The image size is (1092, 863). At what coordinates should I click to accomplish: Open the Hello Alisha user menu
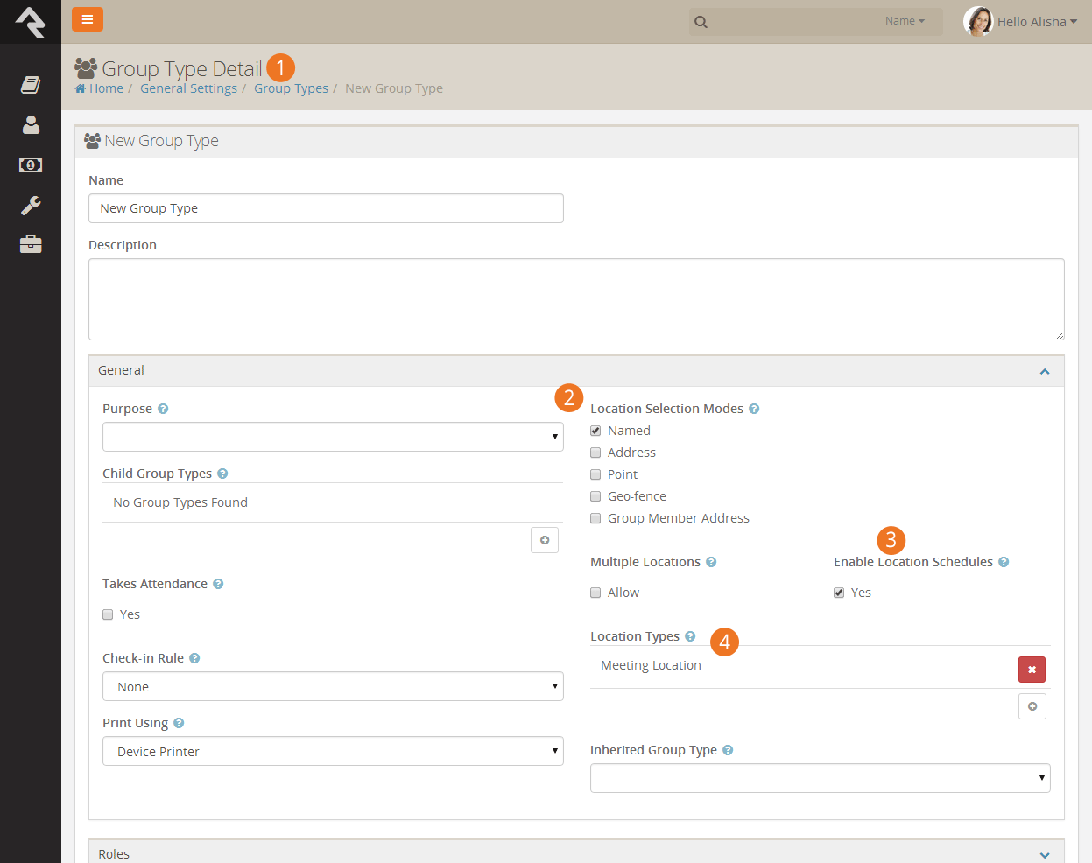point(1037,22)
